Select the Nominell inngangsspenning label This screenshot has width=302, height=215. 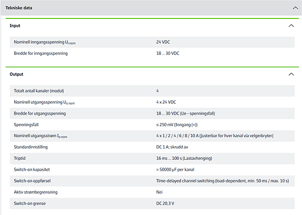[x=45, y=42]
